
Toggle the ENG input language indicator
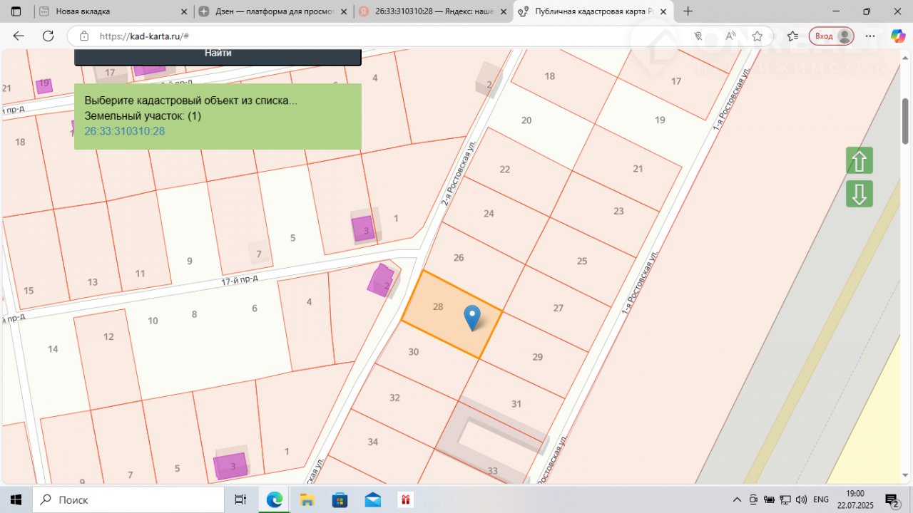coord(821,499)
